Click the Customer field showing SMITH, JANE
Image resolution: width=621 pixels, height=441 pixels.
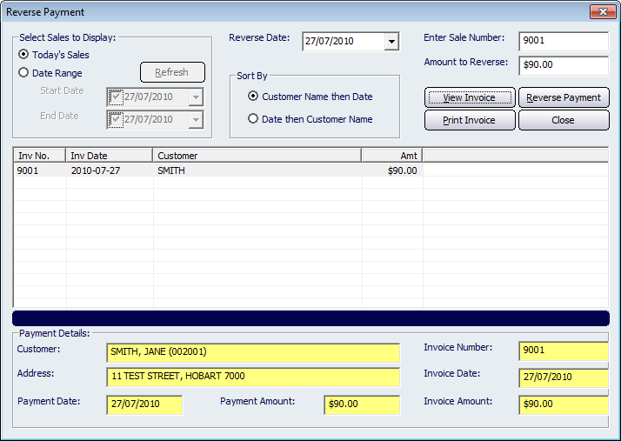coord(253,352)
